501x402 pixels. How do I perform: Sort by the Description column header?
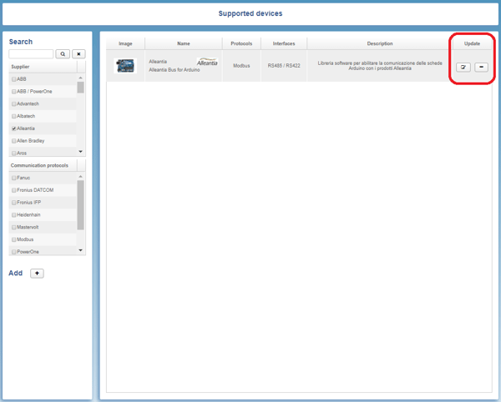pos(380,43)
